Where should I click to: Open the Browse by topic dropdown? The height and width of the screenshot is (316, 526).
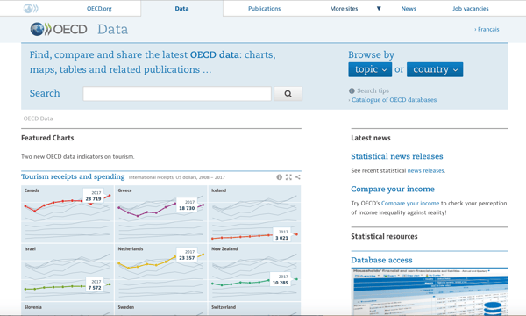point(370,69)
